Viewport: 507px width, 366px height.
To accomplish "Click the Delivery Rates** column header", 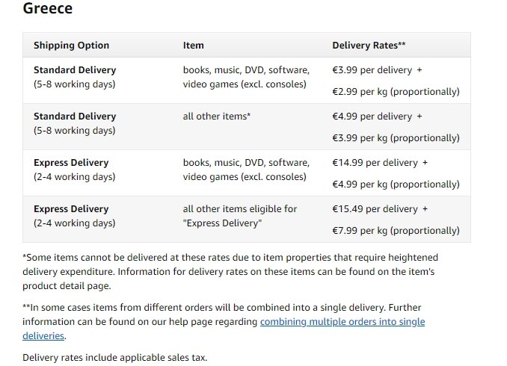I will (x=369, y=46).
